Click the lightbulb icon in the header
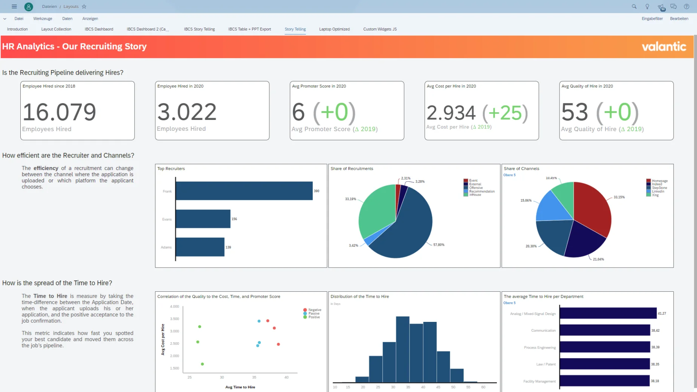697x392 pixels. (647, 6)
